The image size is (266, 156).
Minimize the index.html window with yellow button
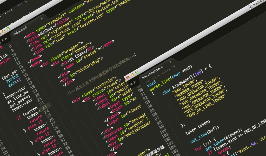tap(4, 31)
